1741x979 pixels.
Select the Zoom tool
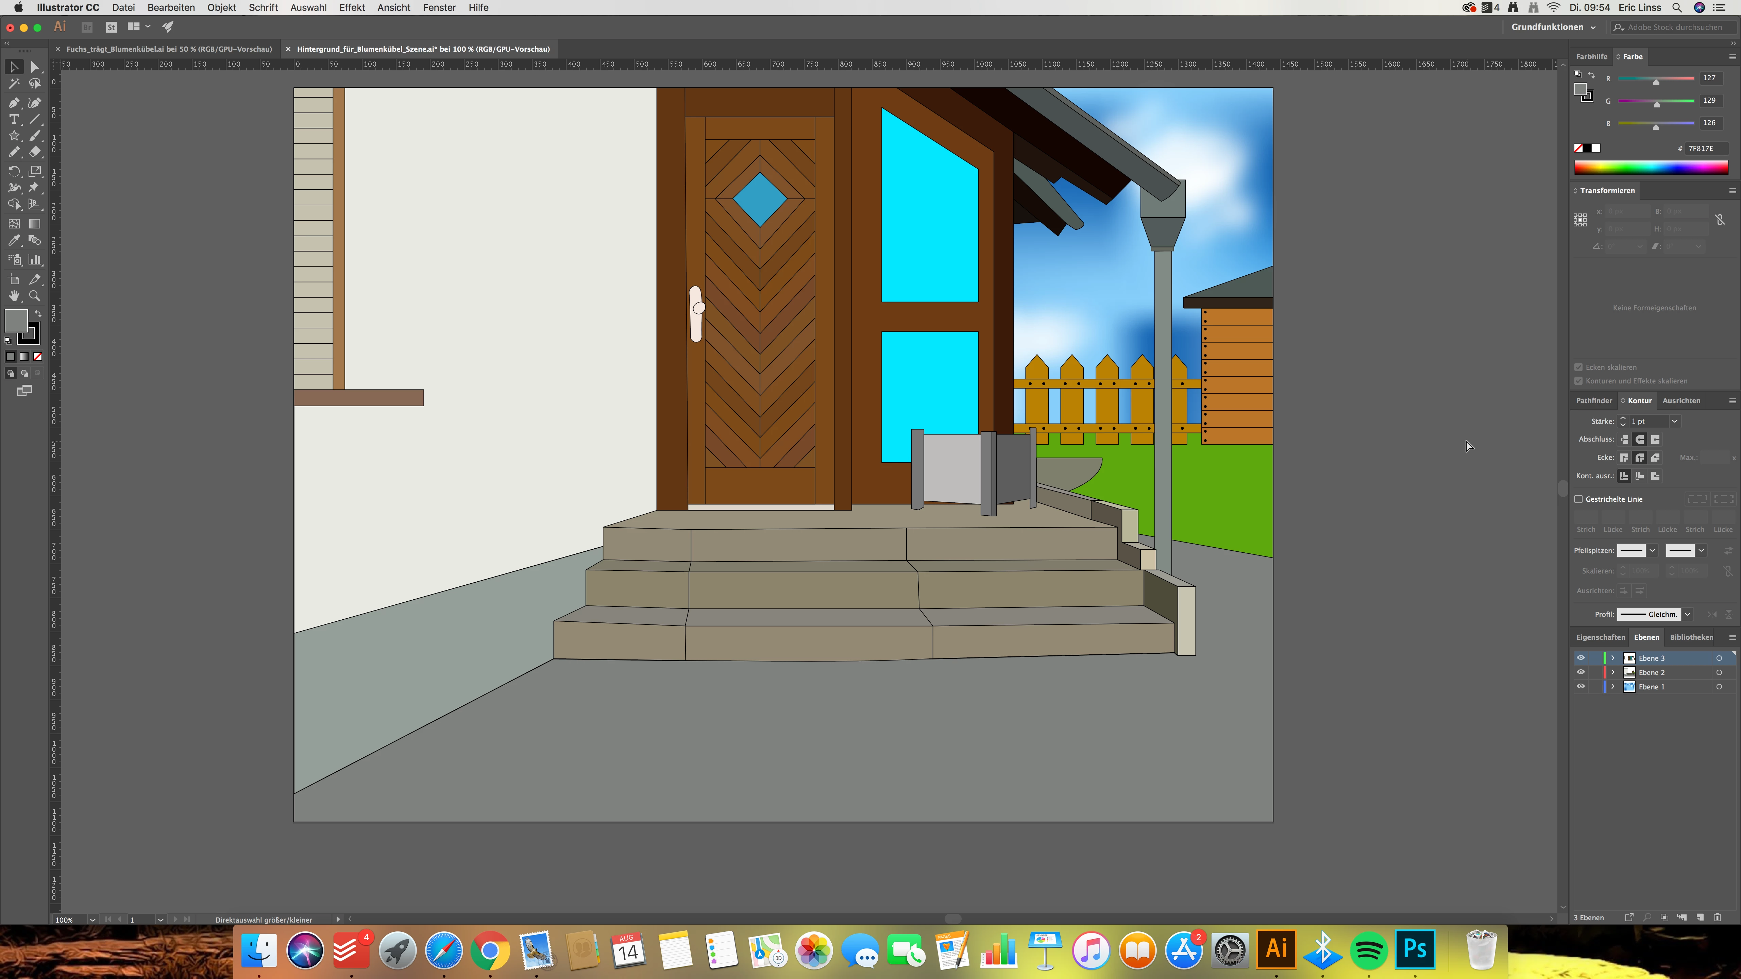click(35, 296)
